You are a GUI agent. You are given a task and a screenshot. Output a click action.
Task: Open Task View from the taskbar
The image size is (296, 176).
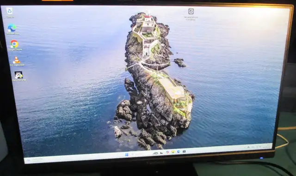pyautogui.click(x=161, y=153)
